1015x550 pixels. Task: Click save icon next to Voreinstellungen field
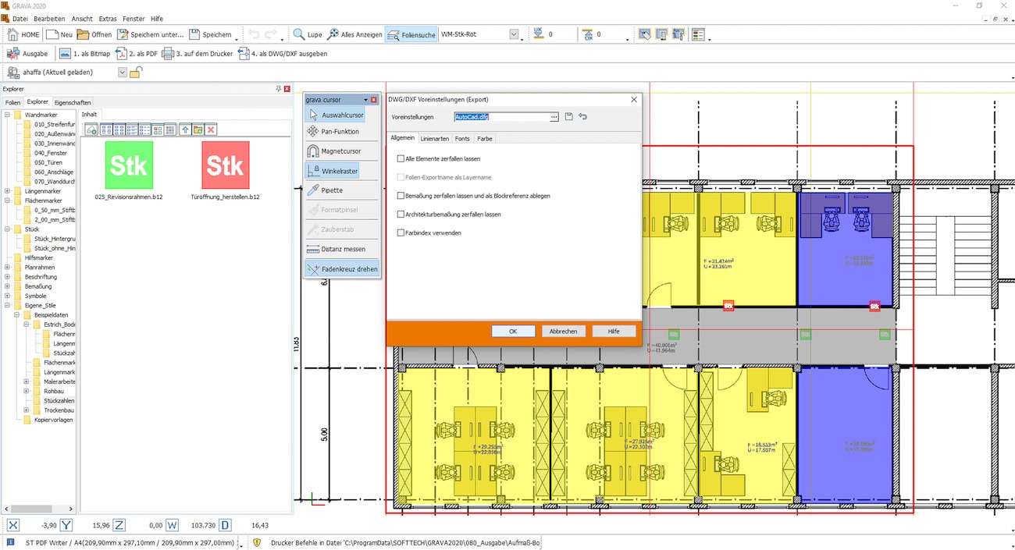[568, 117]
